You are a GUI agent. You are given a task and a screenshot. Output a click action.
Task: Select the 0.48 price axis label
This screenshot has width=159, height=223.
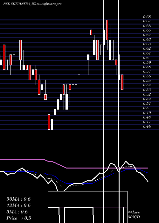point(147,117)
